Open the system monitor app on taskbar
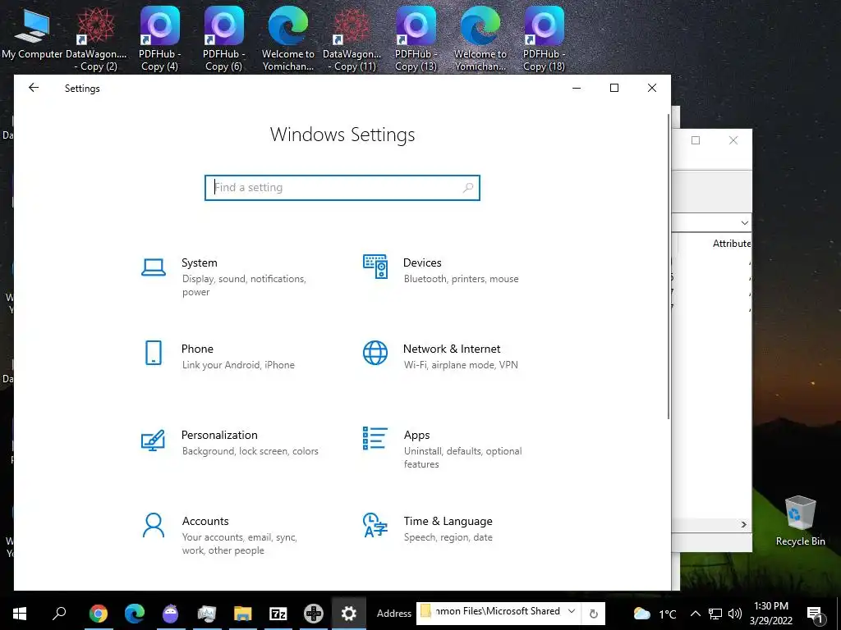 pyautogui.click(x=206, y=614)
